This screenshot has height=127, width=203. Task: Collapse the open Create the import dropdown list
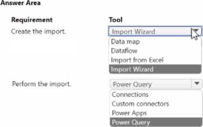click(196, 32)
